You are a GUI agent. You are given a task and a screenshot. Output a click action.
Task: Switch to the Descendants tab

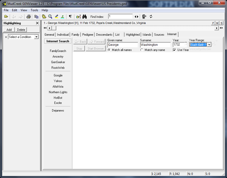coord(104,35)
